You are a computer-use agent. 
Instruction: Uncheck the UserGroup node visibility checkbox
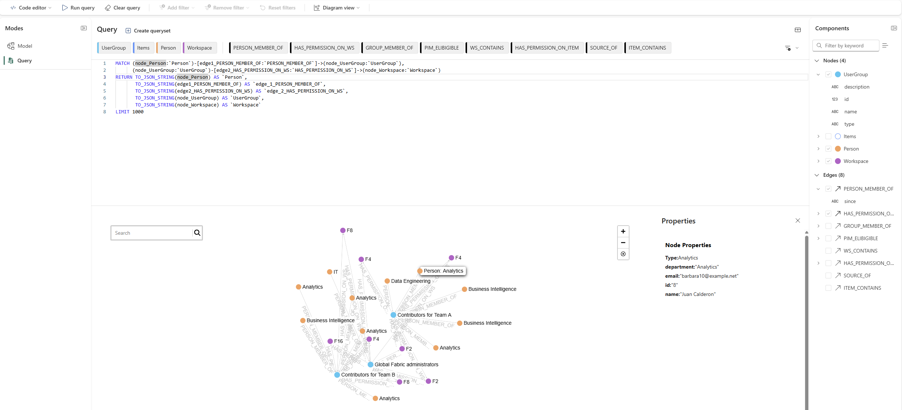pos(829,74)
